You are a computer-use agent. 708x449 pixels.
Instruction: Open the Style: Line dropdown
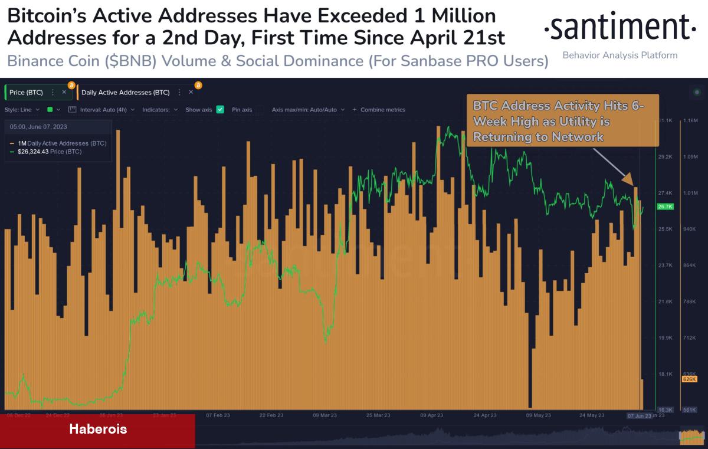(x=22, y=110)
